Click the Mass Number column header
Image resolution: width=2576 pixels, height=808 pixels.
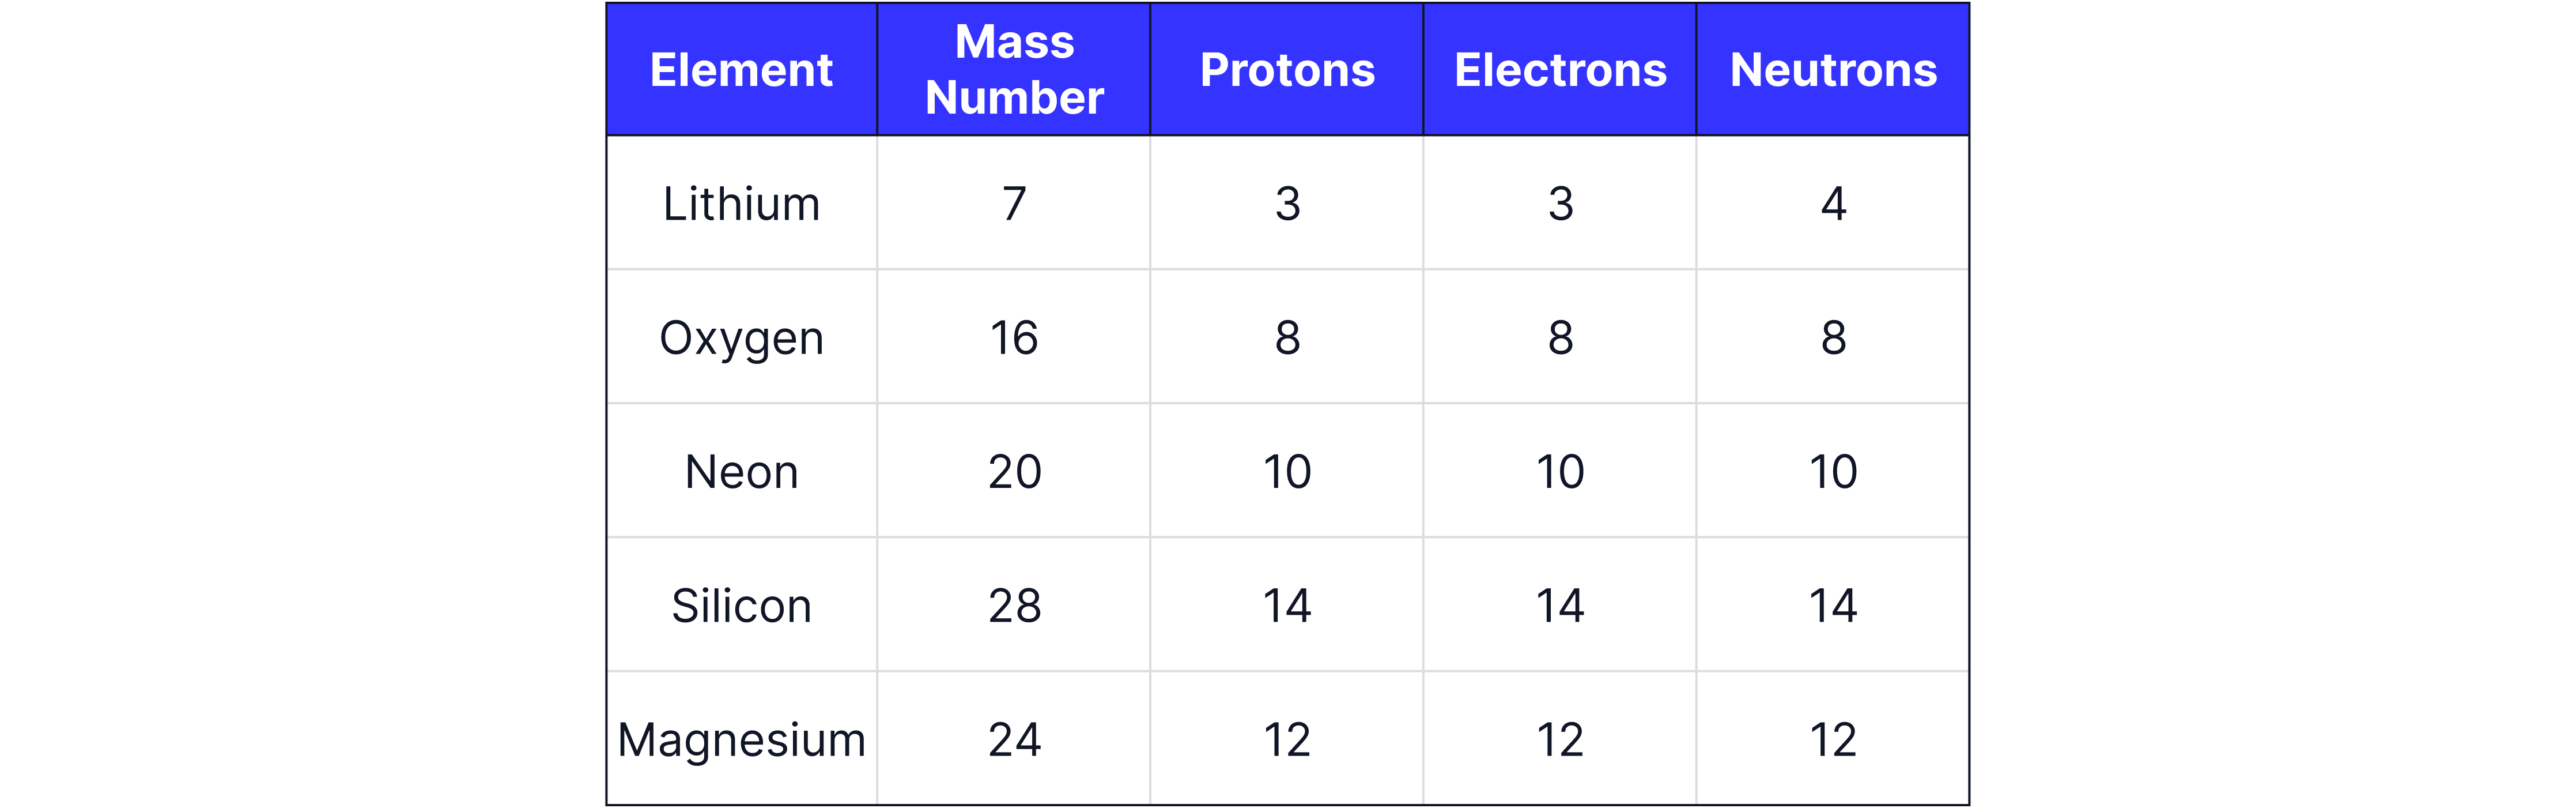pos(1014,70)
